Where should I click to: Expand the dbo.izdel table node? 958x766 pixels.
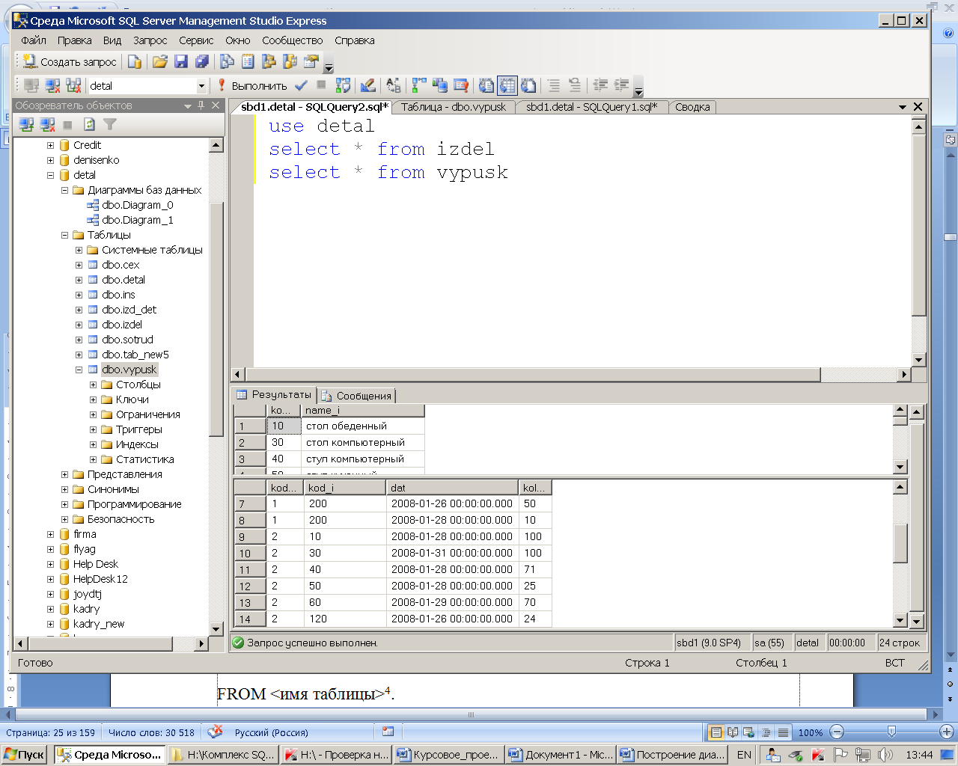click(x=79, y=325)
